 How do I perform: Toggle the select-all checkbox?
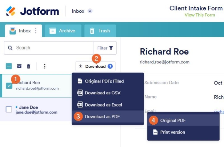click(x=9, y=66)
